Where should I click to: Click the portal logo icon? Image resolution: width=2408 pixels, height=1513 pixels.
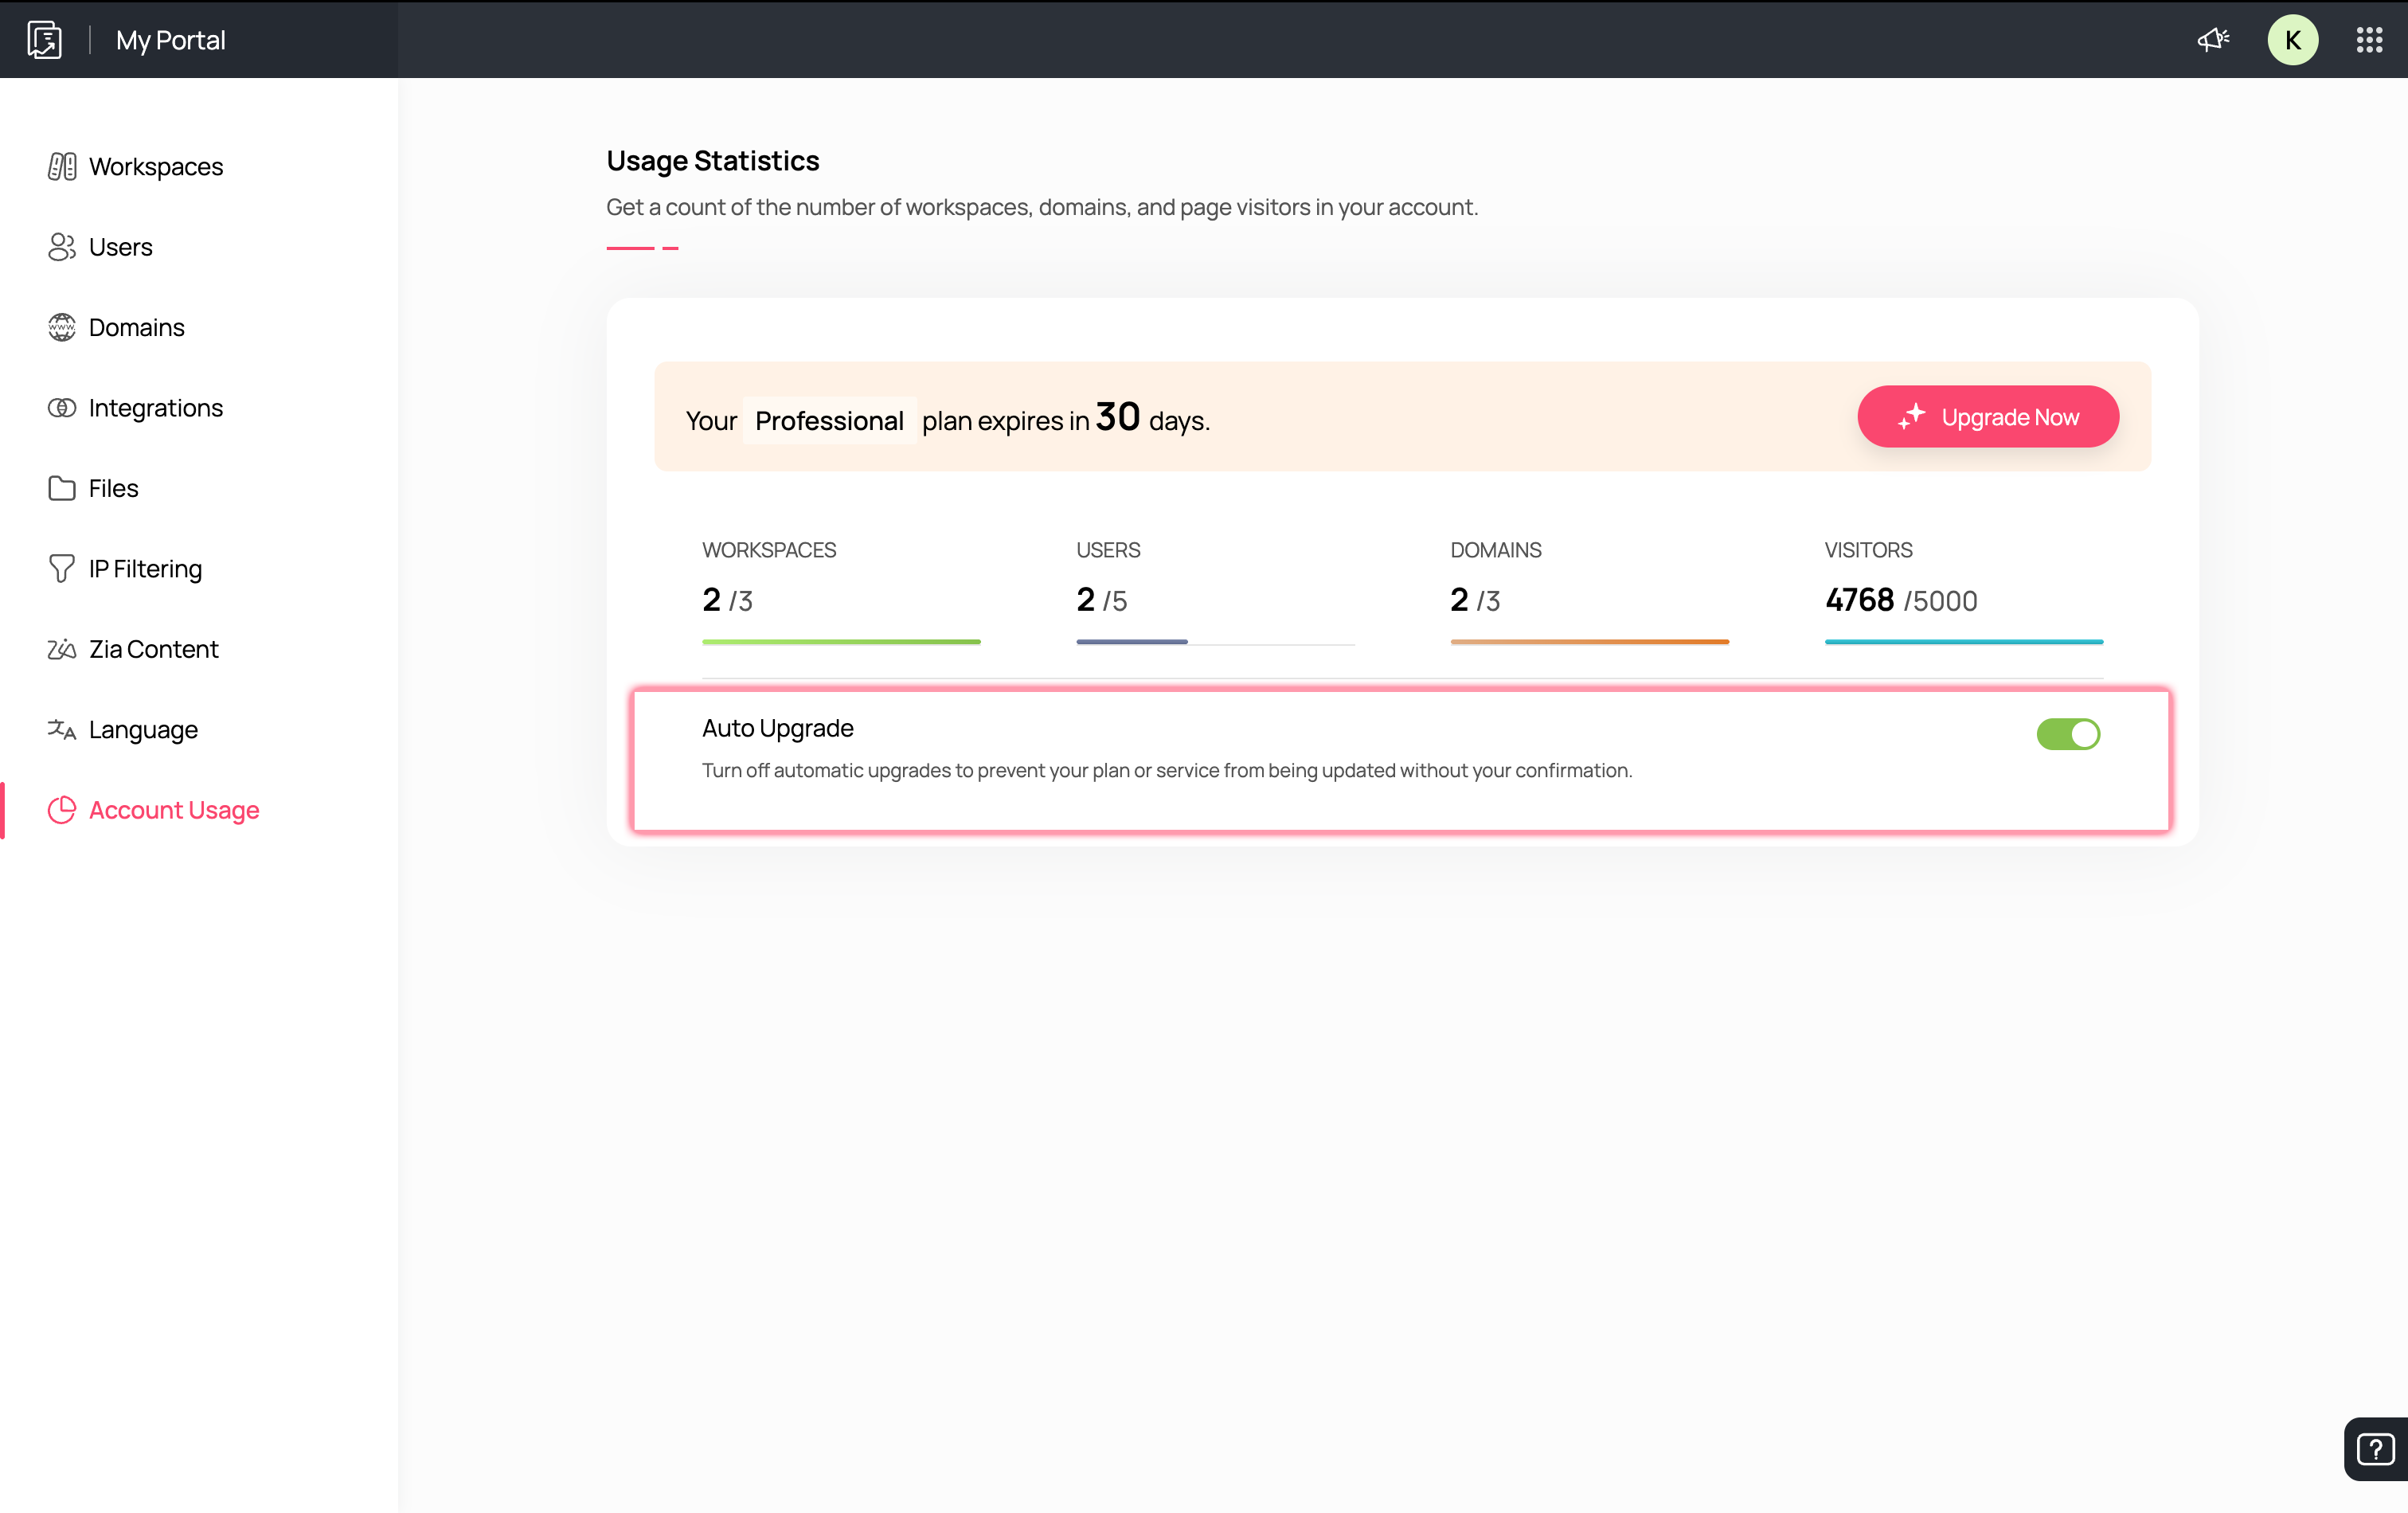pyautogui.click(x=44, y=40)
